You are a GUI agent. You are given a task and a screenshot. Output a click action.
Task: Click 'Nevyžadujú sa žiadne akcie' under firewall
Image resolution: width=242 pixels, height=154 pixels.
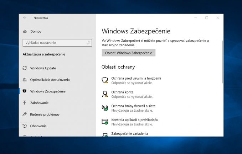132,110
